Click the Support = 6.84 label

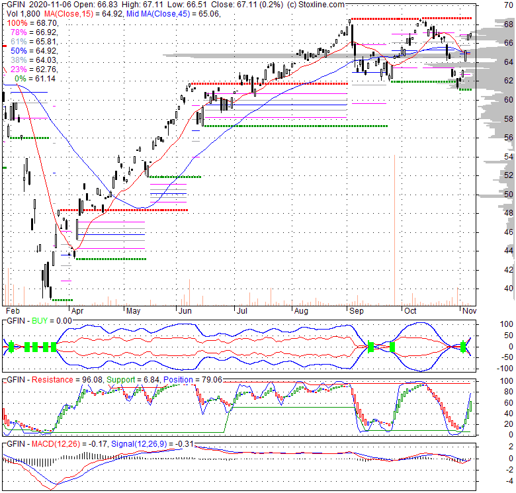tap(133, 379)
